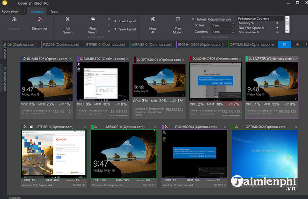Toggle the Disk Free Space % counter
The width and height of the screenshot is (308, 199).
tap(277, 28)
